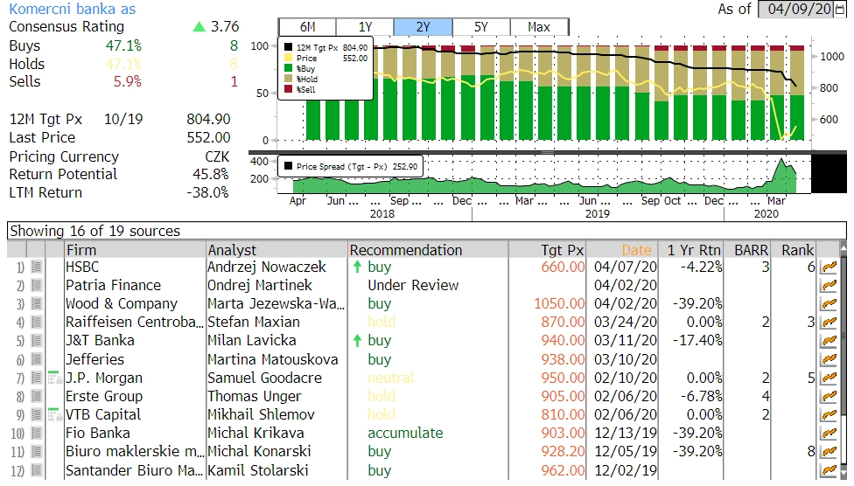The width and height of the screenshot is (854, 486).
Task: Open the document icon for row 9 VTB Capital
Action: click(x=37, y=414)
